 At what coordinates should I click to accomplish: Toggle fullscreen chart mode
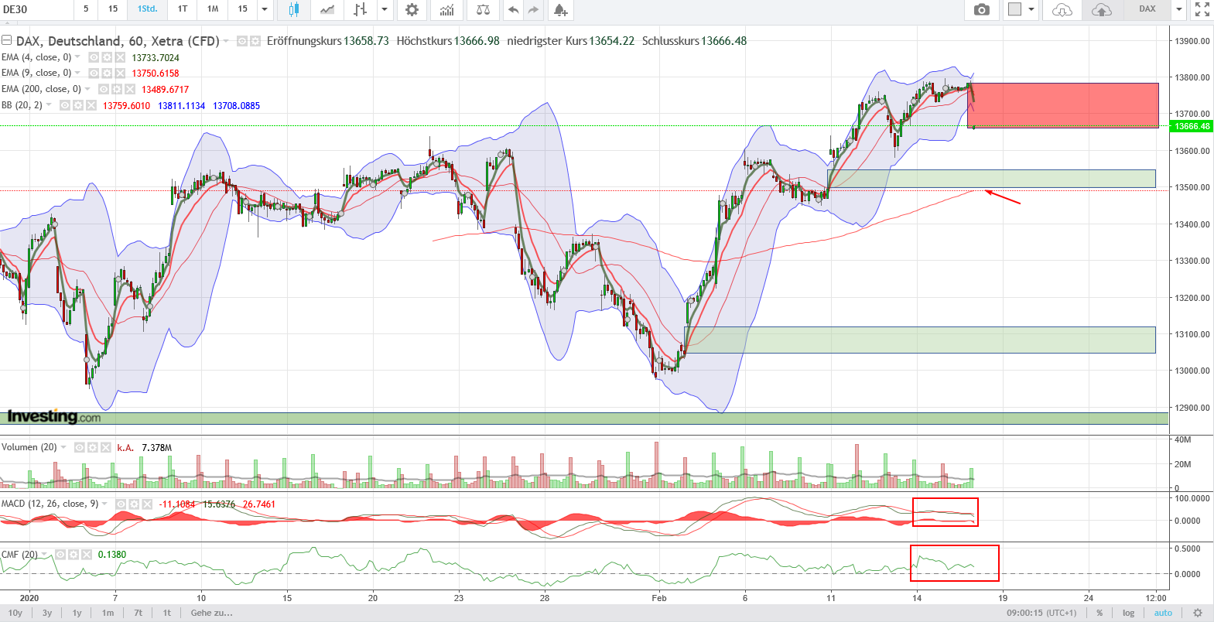tap(1202, 9)
